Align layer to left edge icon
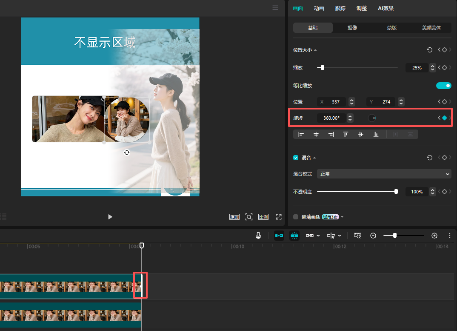This screenshot has height=331, width=457. [x=301, y=135]
